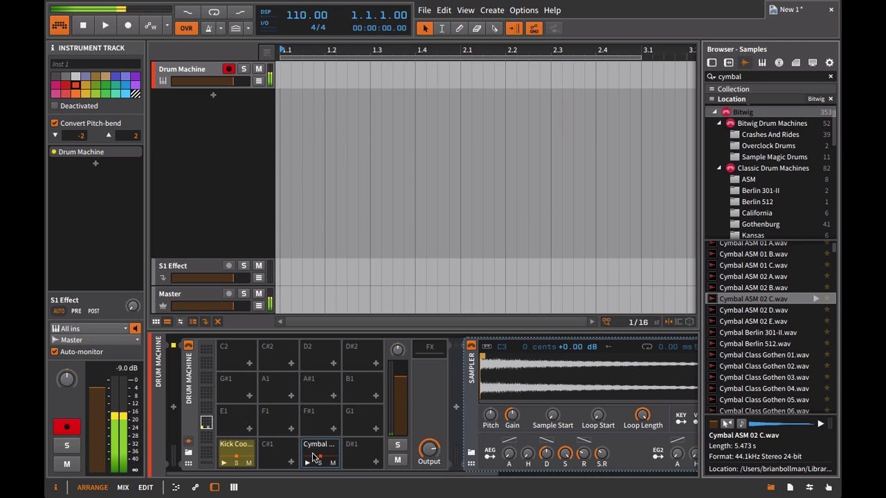Solo the S1 Effect track

point(244,266)
